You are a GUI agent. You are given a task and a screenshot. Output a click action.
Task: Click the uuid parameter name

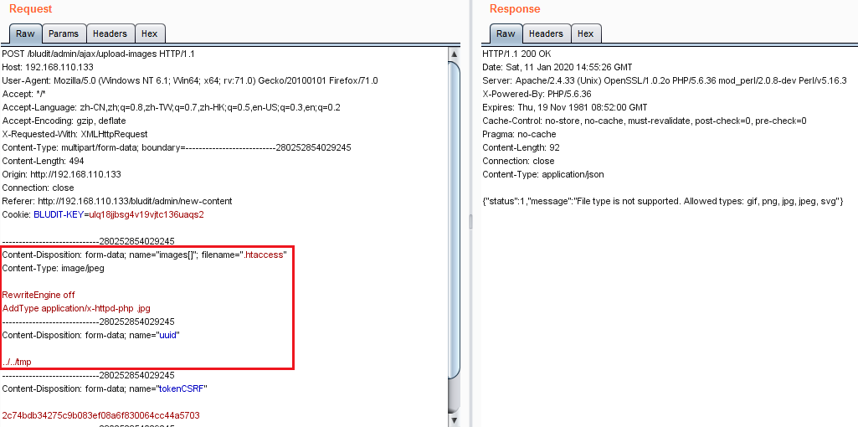[167, 335]
